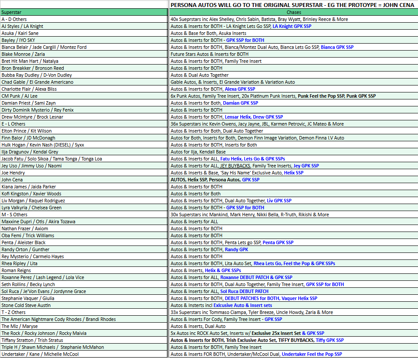Click the Penta GPK SSP blue text
The image size is (418, 358).
point(278,242)
